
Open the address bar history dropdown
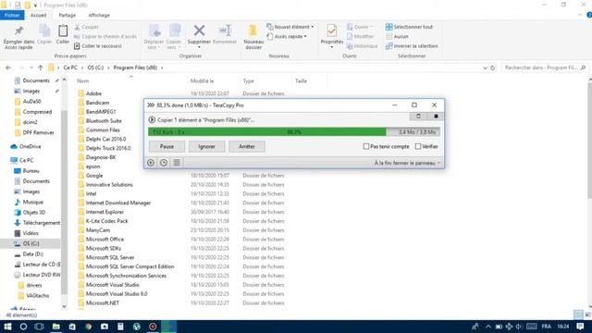click(x=485, y=68)
